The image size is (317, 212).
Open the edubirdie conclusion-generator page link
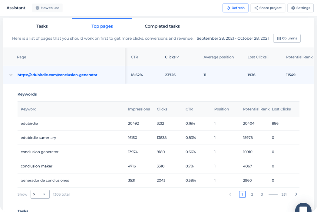[57, 75]
